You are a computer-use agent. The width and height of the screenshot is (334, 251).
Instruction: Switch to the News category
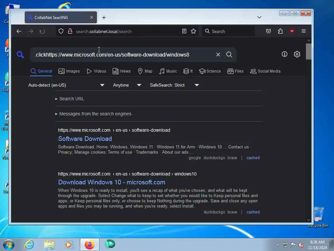click(x=121, y=71)
